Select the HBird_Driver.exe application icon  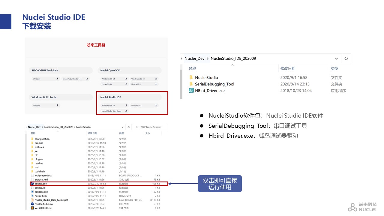coord(191,91)
